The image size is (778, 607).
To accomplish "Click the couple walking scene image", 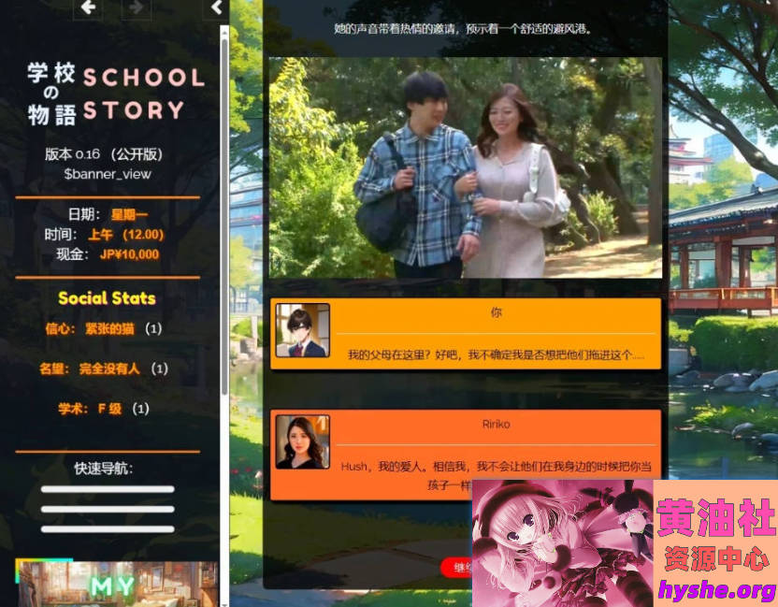I will pyautogui.click(x=465, y=168).
